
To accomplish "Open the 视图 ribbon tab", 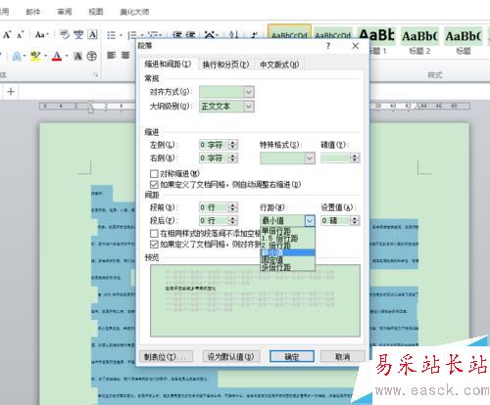I will (x=96, y=12).
